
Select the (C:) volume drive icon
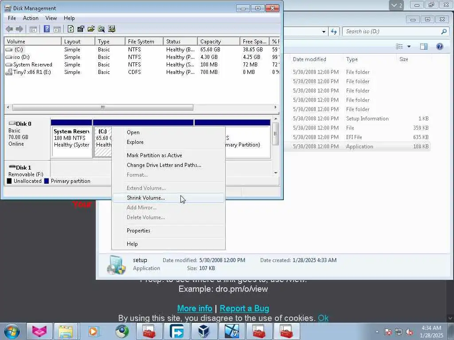pyautogui.click(x=9, y=50)
